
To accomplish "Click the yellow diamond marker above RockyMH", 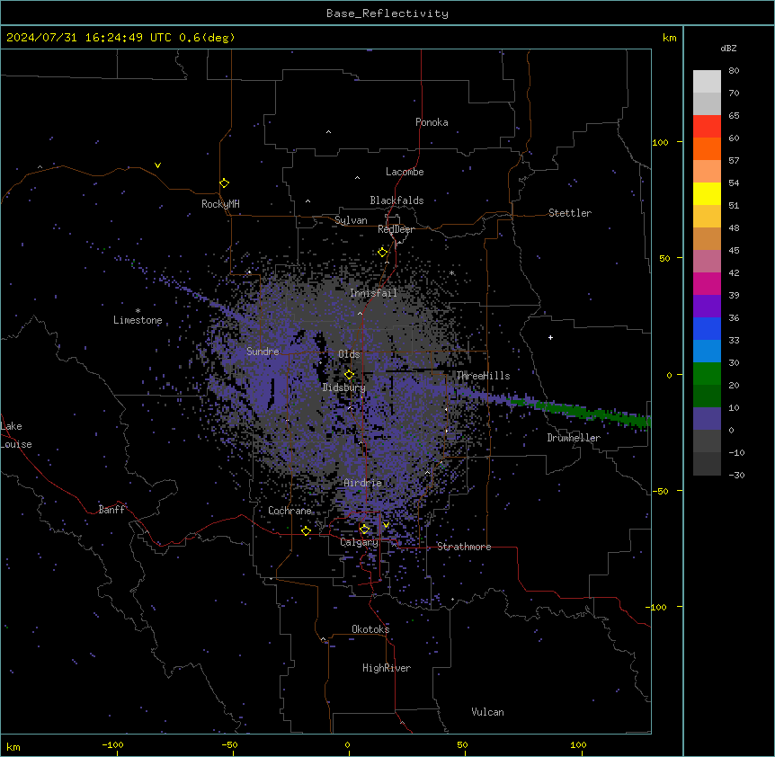I will click(224, 183).
